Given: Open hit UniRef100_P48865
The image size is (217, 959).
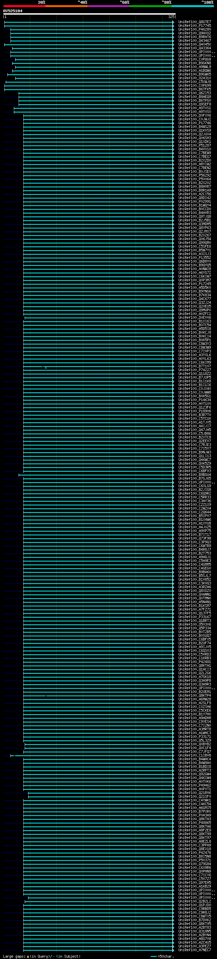Looking at the screenshot, I should (195, 823).
